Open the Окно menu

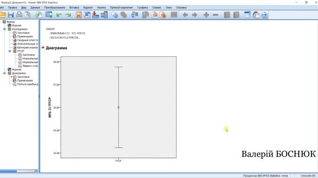(x=168, y=7)
